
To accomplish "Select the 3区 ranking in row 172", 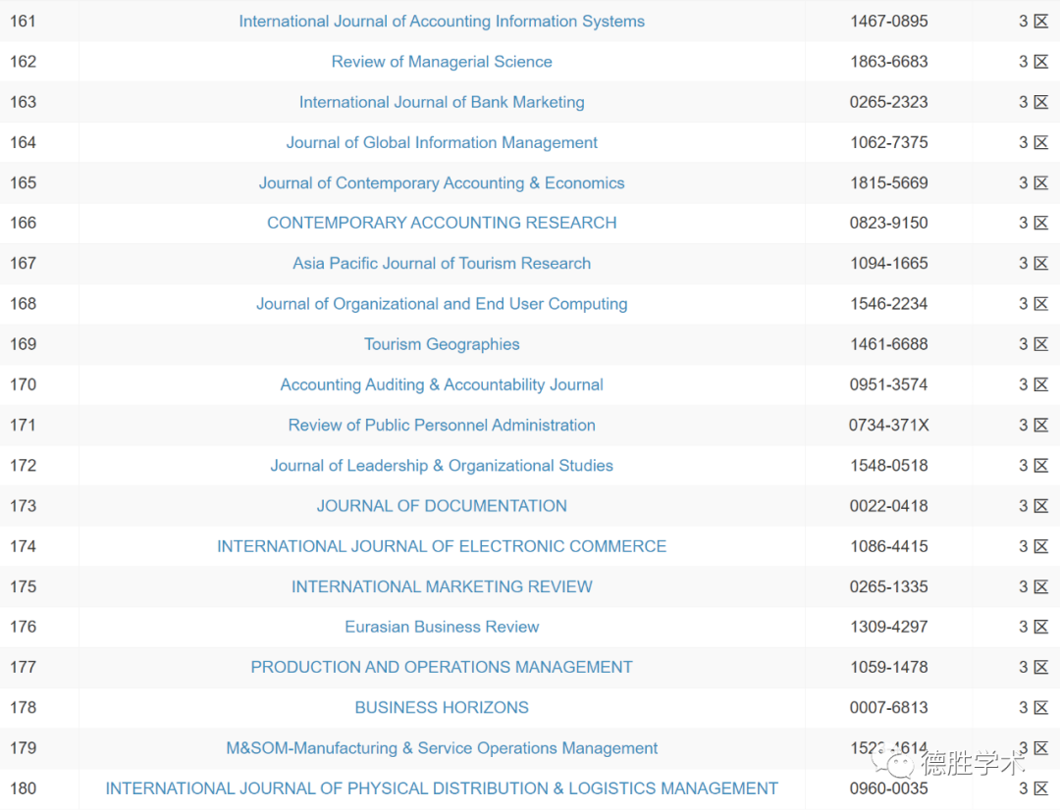I will click(x=1033, y=466).
